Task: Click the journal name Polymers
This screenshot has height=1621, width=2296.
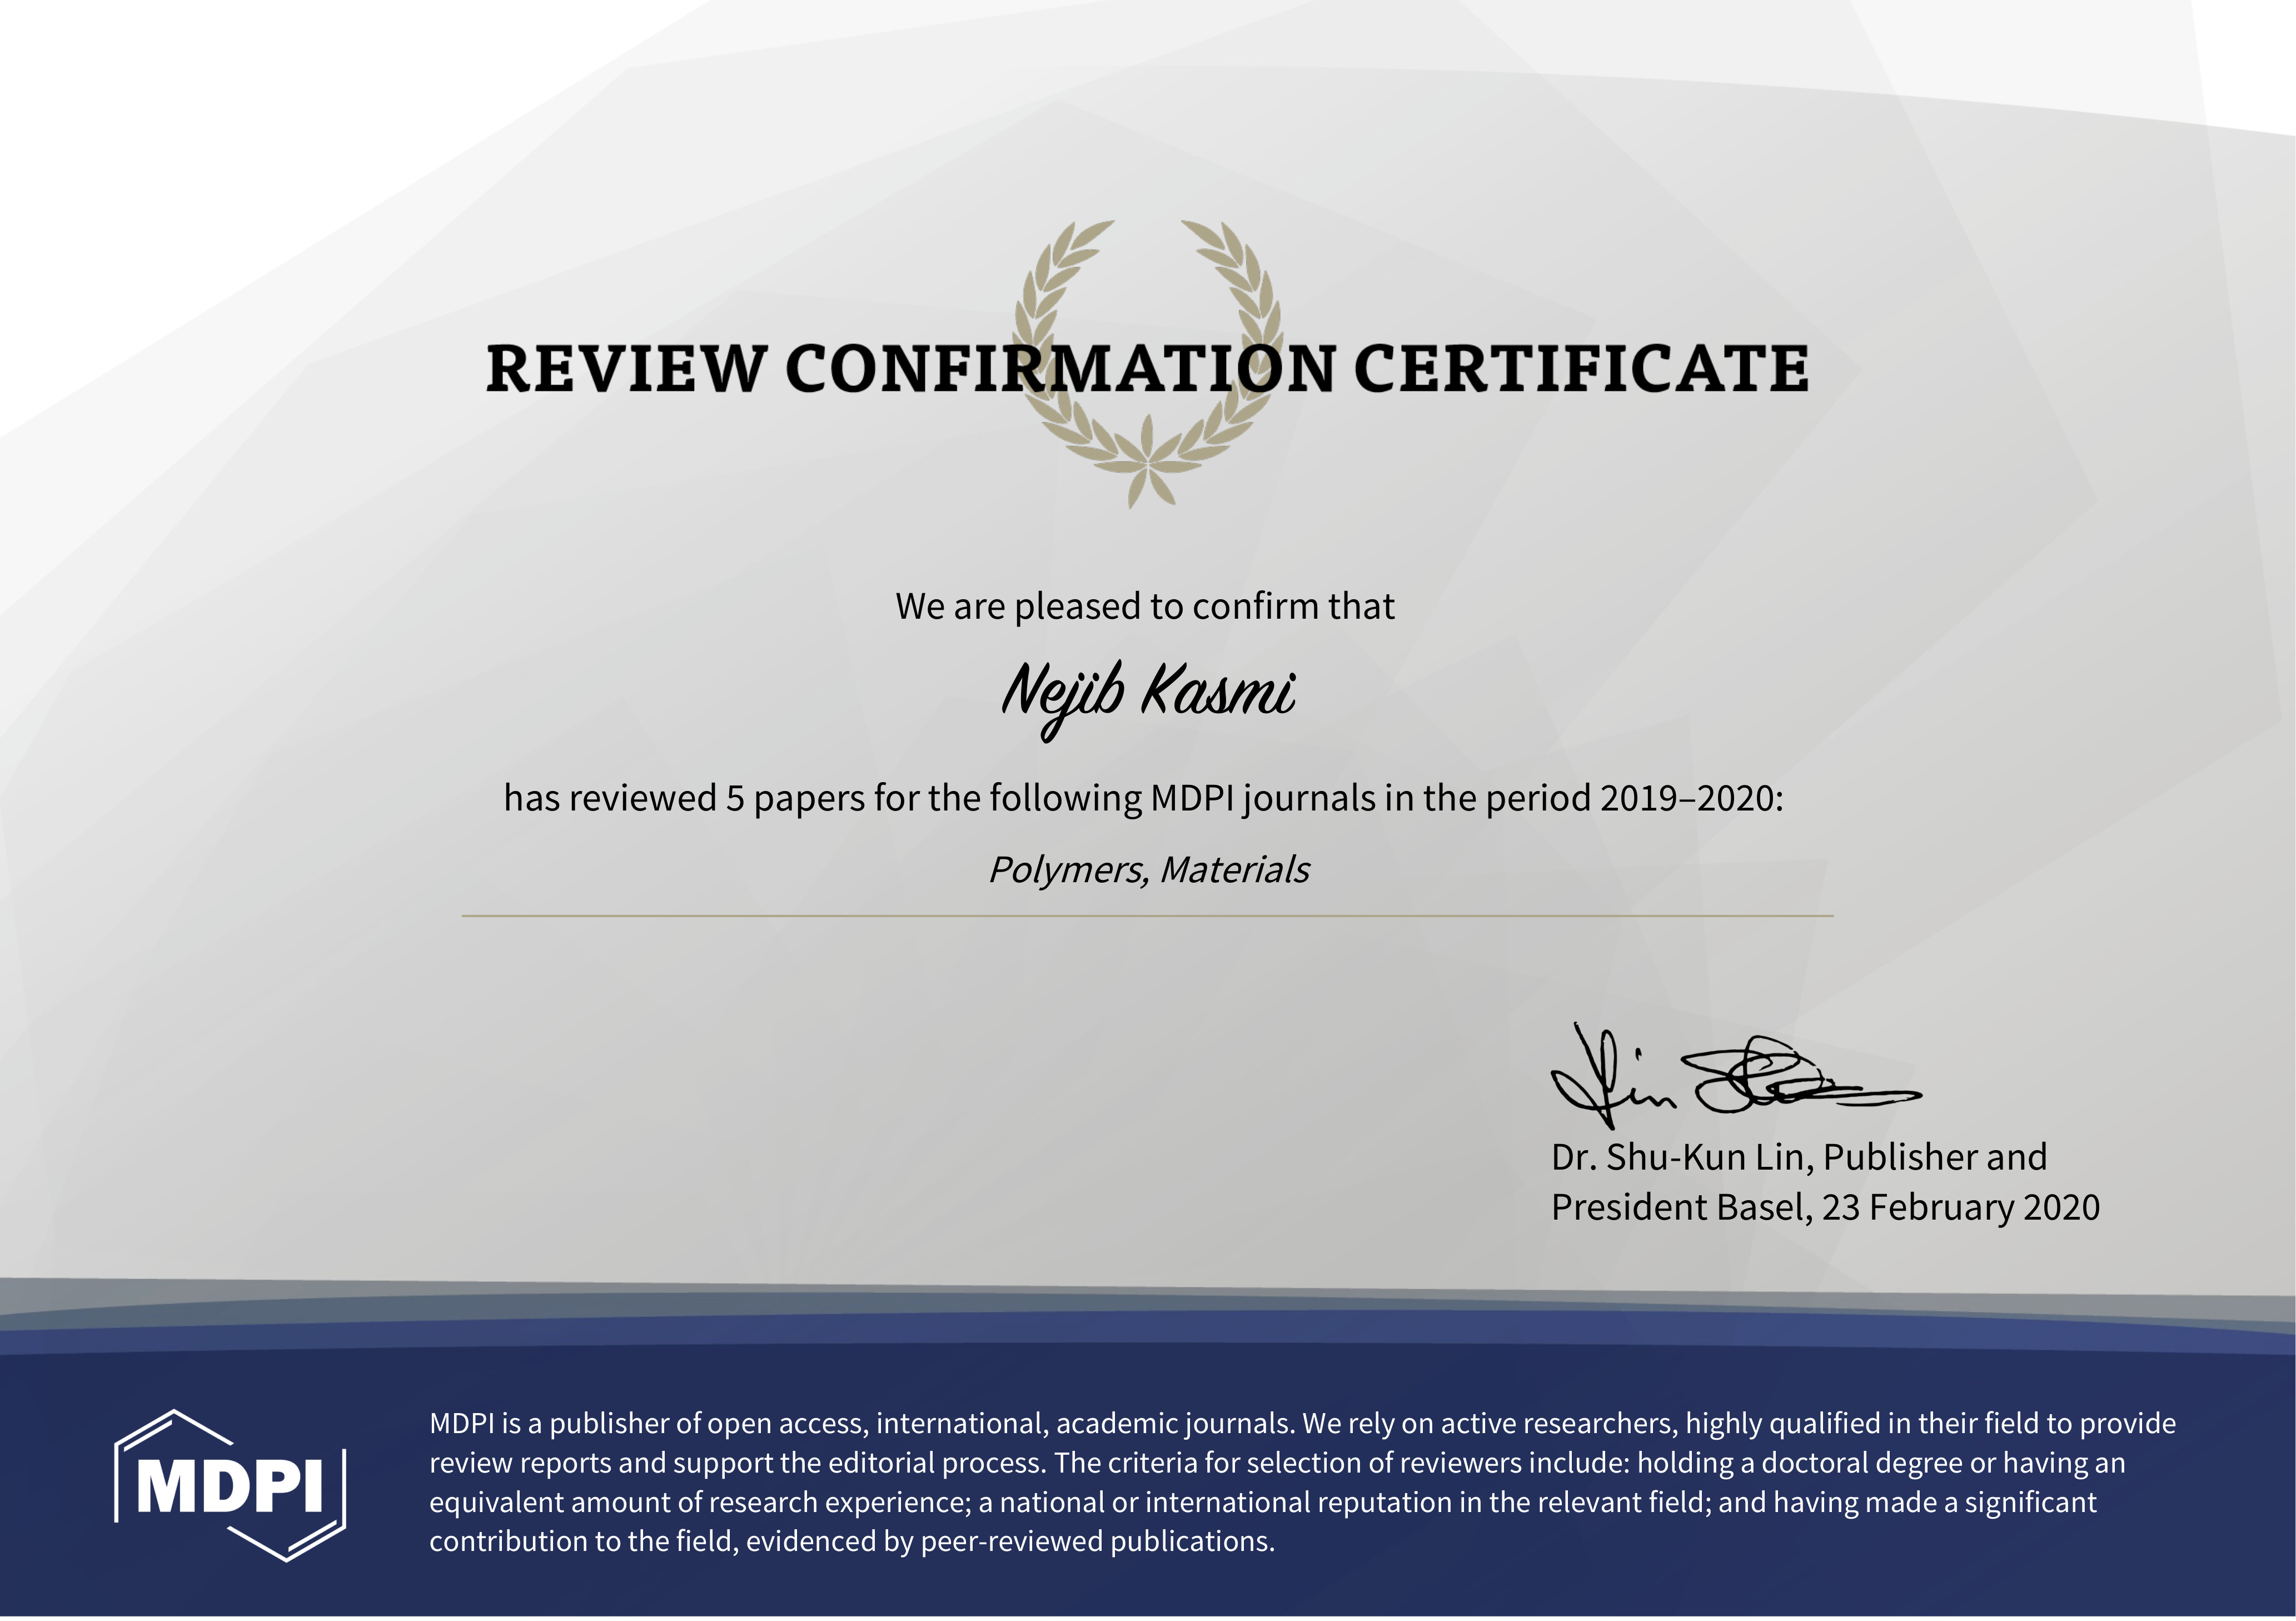Action: pyautogui.click(x=1067, y=870)
